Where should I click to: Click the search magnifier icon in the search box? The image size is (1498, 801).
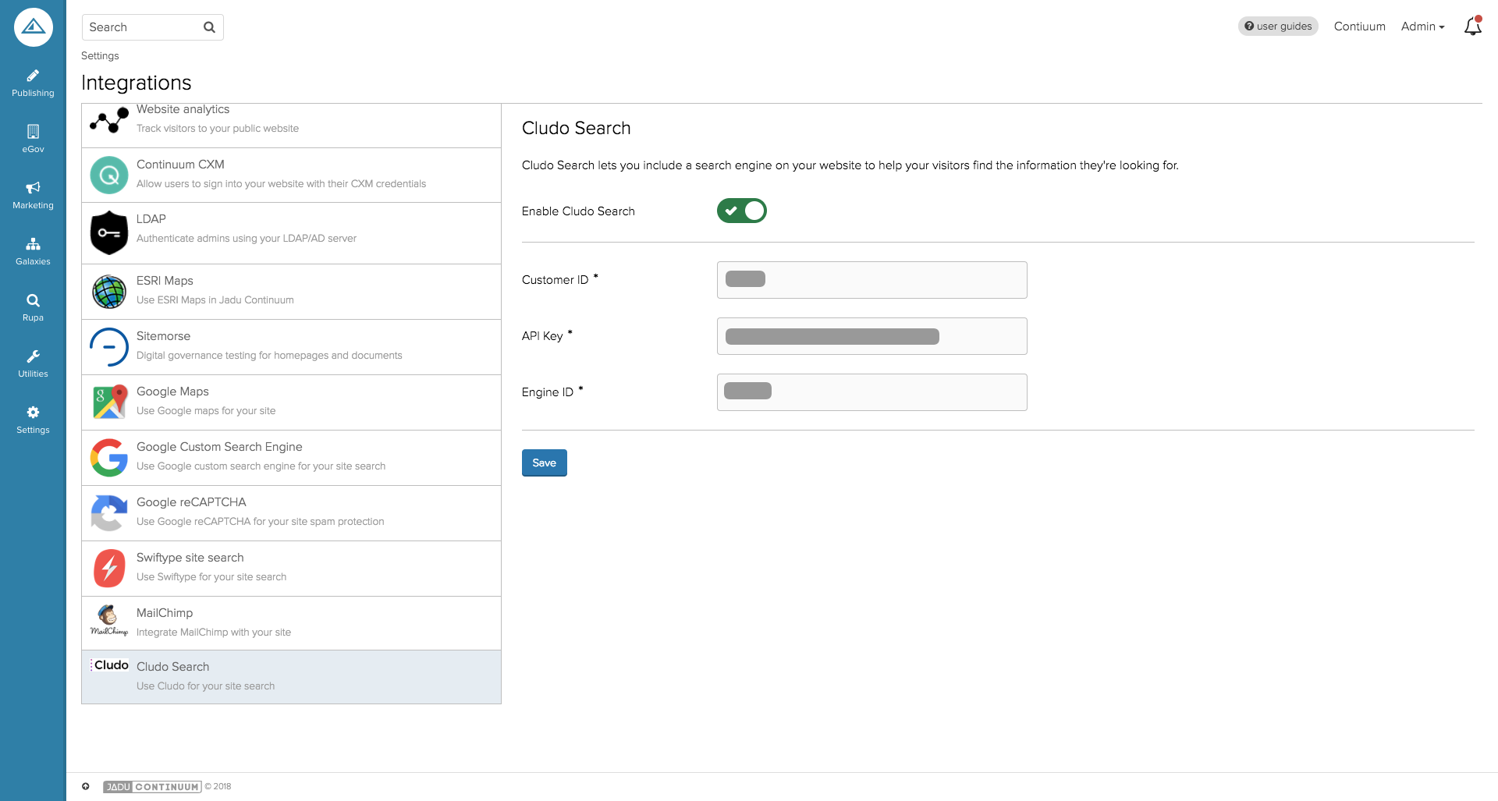[209, 27]
